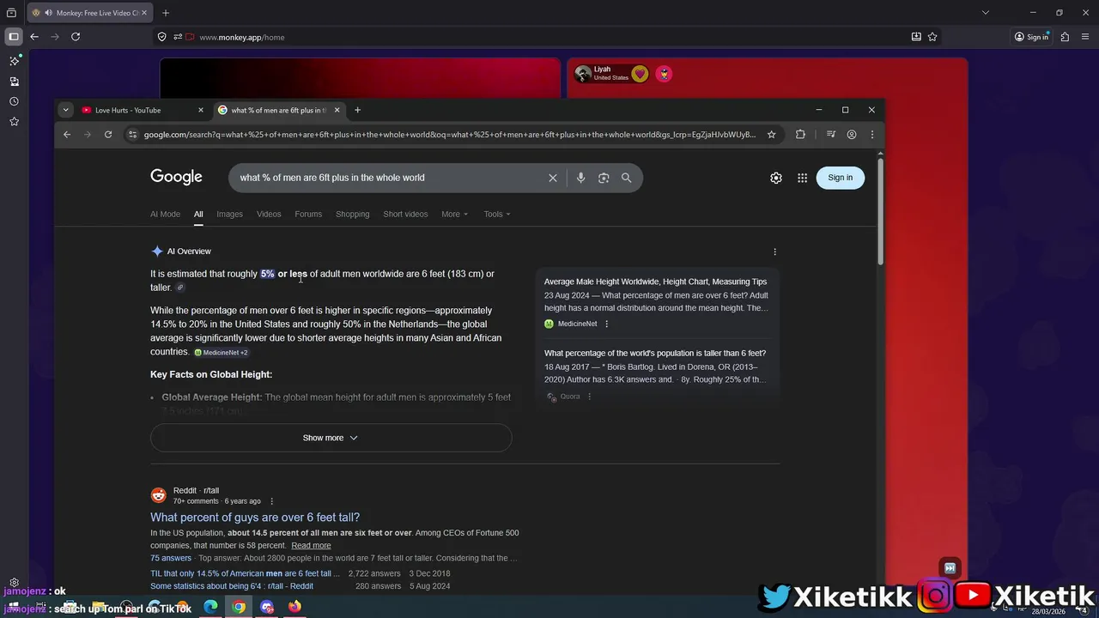Open Firefox sidebar bookmarks star icon
The width and height of the screenshot is (1099, 618).
[x=14, y=122]
